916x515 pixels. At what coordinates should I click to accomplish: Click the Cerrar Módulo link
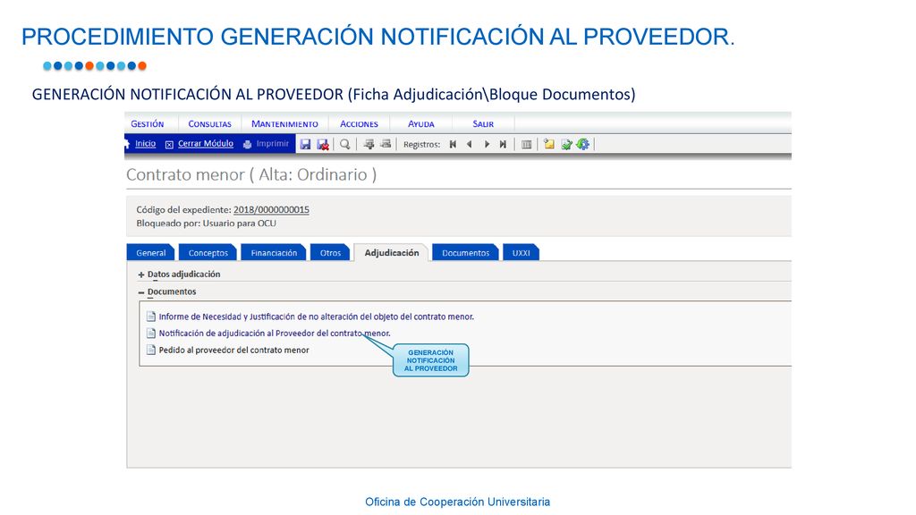pyautogui.click(x=206, y=144)
